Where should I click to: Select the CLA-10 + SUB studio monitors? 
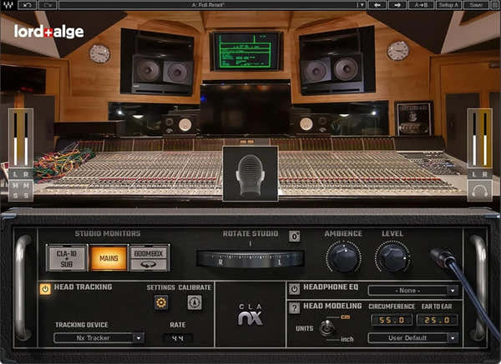point(67,258)
